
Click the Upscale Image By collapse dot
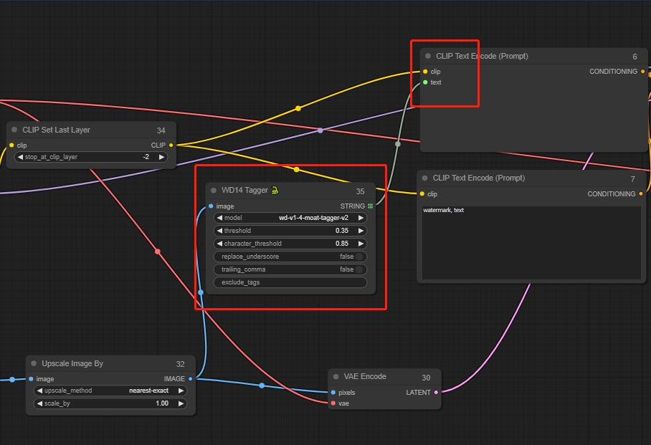pos(34,363)
